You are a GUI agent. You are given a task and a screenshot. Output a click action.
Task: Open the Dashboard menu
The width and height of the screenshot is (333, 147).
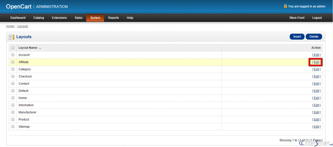18,18
